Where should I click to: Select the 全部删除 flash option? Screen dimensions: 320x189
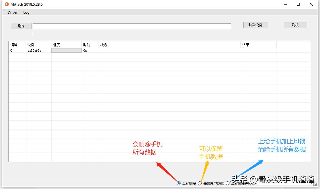click(x=179, y=183)
